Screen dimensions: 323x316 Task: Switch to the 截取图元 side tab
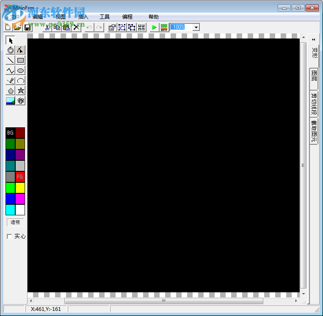(x=314, y=131)
